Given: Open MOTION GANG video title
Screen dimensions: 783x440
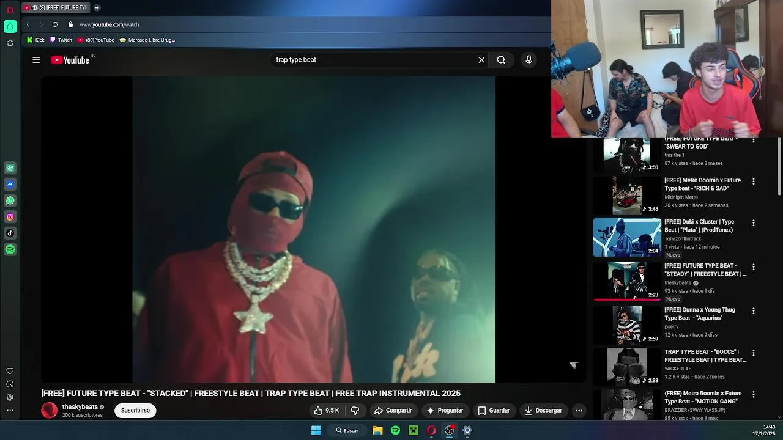Looking at the screenshot, I should point(703,397).
